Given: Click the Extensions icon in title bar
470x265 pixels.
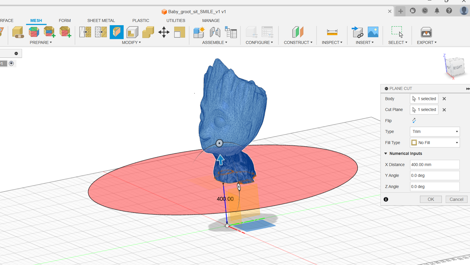Looking at the screenshot, I should [x=413, y=11].
